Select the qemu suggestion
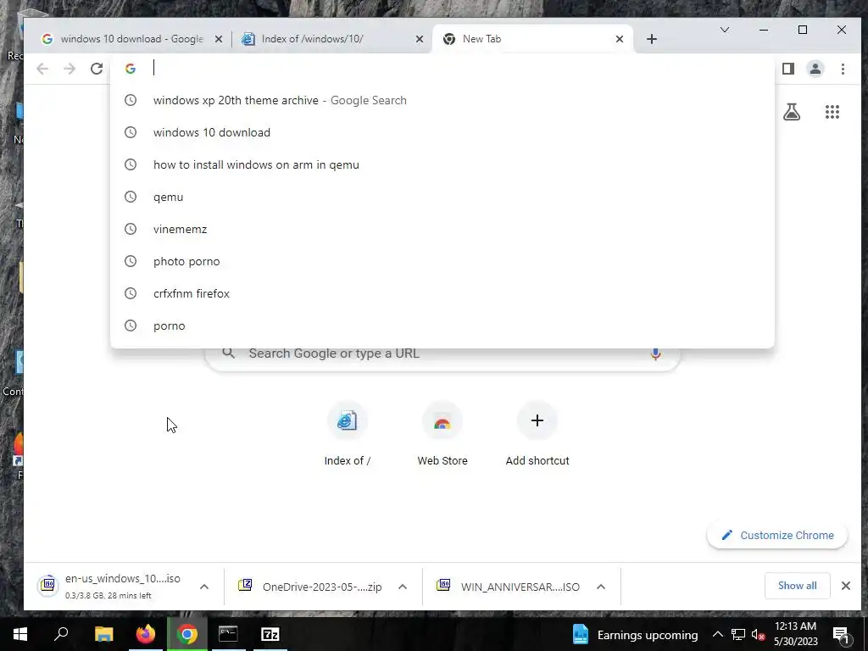 [442, 197]
